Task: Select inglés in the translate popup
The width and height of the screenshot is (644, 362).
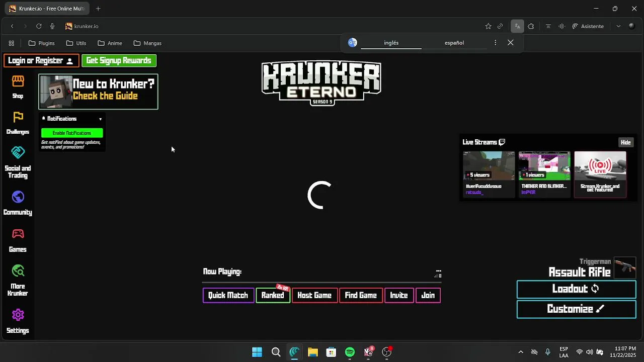Action: pos(391,43)
